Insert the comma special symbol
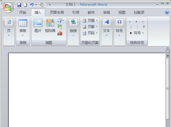The height and width of the screenshot is (127, 171). (x=130, y=22)
